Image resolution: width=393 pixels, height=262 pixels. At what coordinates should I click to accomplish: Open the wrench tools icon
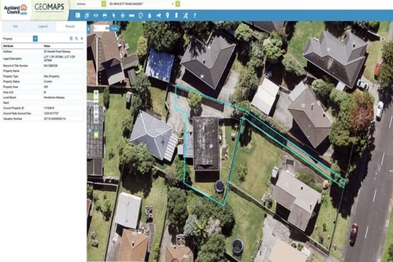185,15
